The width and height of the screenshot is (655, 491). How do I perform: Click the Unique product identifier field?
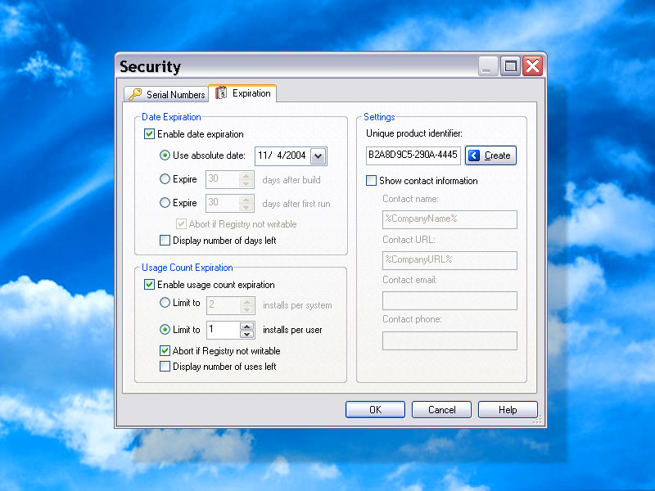tap(413, 155)
